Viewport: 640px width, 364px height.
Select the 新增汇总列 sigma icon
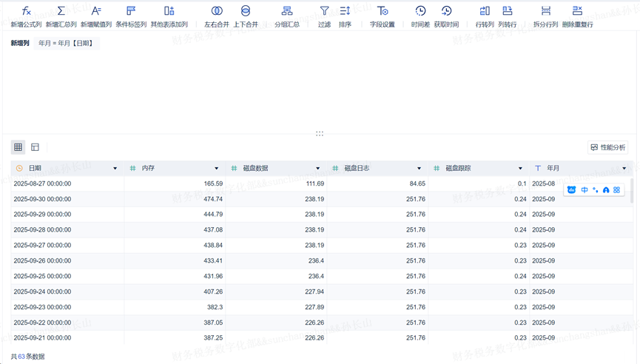[61, 11]
